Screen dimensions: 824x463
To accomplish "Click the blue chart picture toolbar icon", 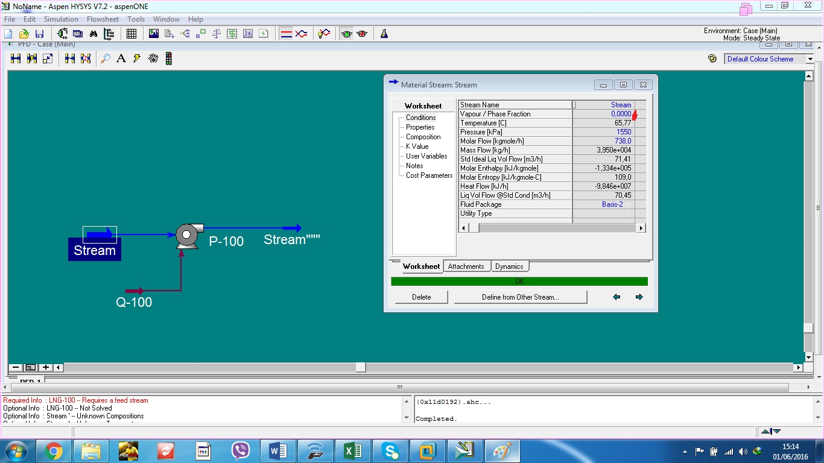I will tap(154, 34).
